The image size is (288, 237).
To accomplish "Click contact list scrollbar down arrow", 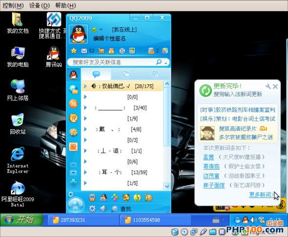I will pyautogui.click(x=167, y=186).
